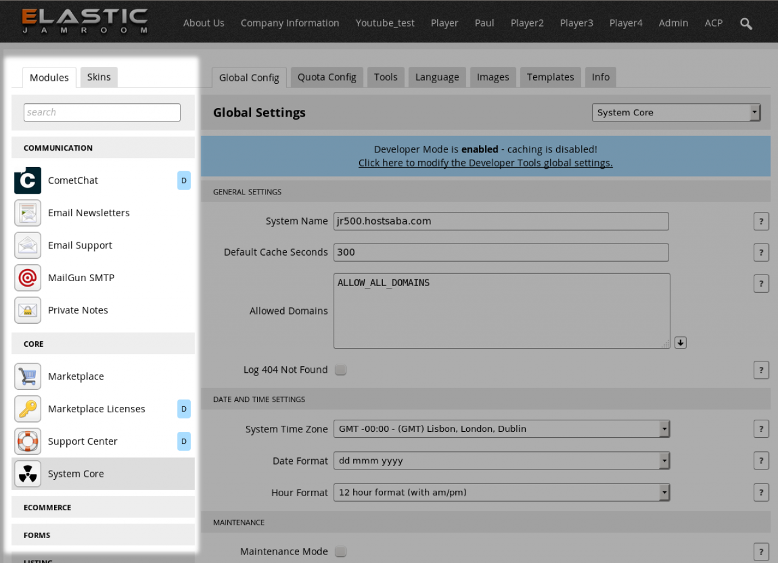
Task: Open the Marketplace shopping cart icon
Action: pos(28,377)
